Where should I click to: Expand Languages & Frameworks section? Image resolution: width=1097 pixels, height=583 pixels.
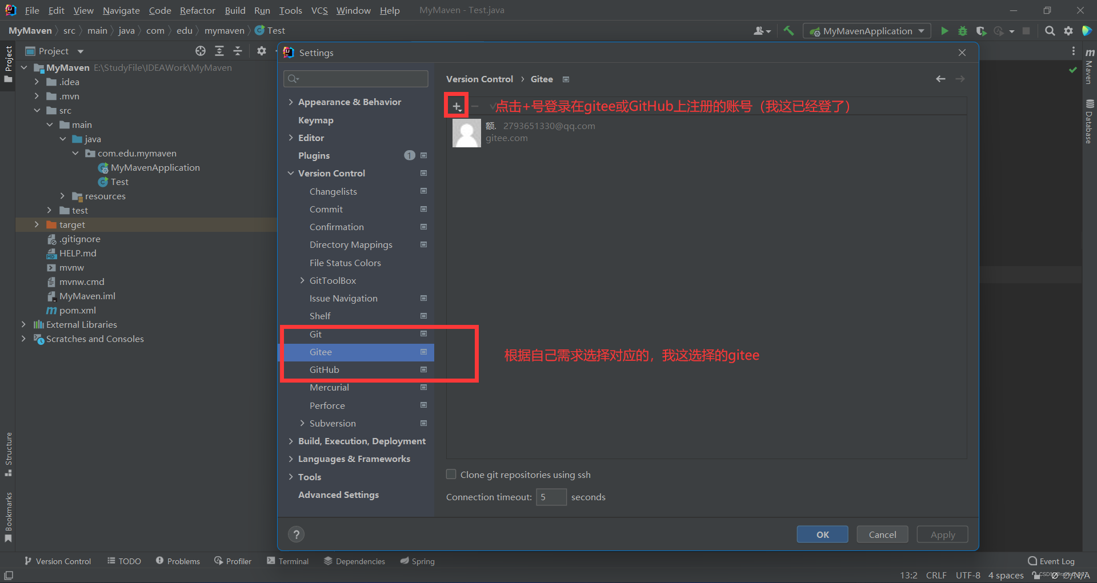[291, 459]
